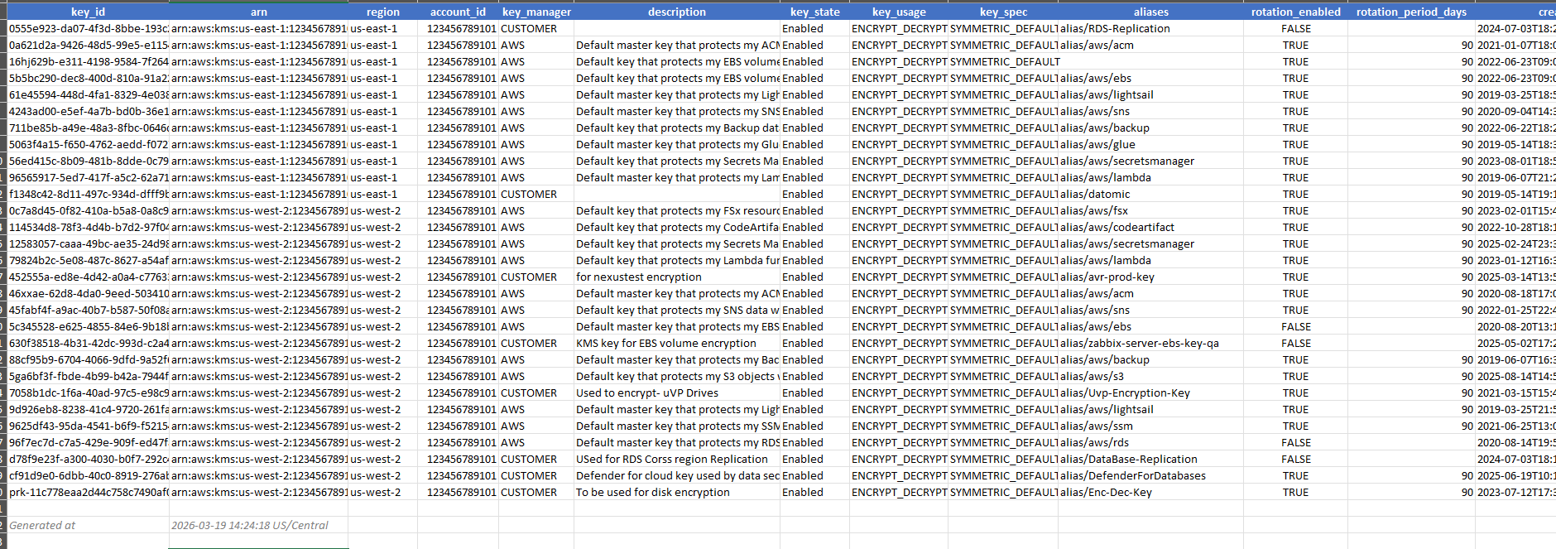
Task: Click ENCRYPT_DECRYPT in alias/aws/s3 row
Action: [899, 376]
